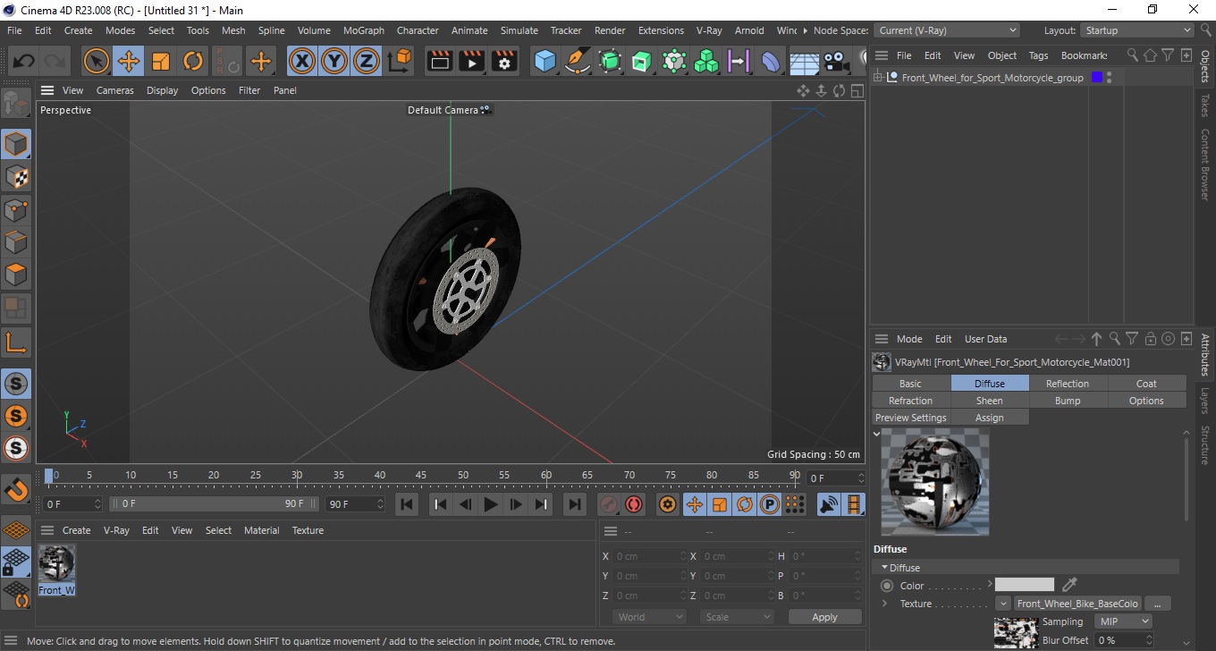Open the Sampling MIP dropdown
The height and width of the screenshot is (651, 1216).
[x=1125, y=621]
